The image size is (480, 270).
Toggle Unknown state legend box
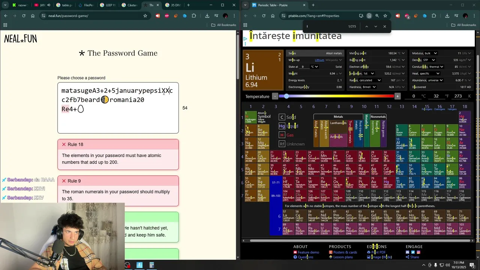click(282, 144)
